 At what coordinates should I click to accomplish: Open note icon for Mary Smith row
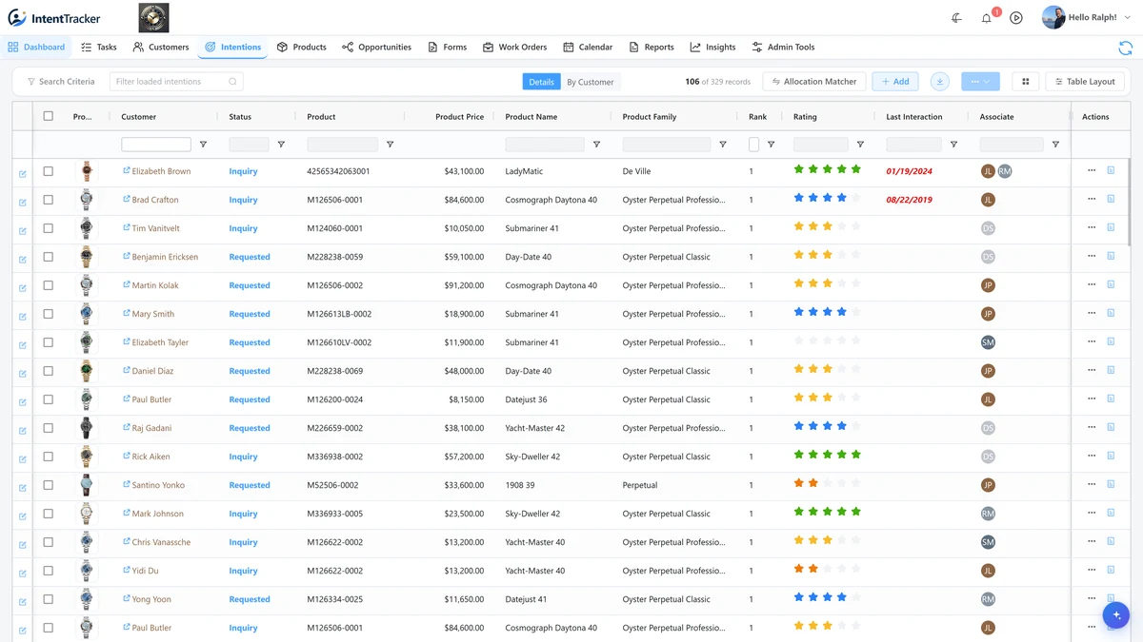coord(1111,314)
